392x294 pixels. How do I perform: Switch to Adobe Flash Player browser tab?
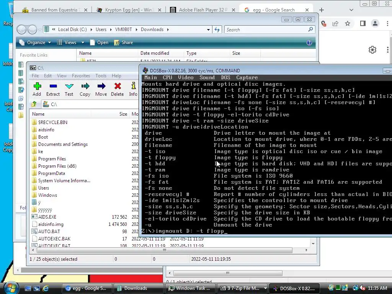[203, 10]
